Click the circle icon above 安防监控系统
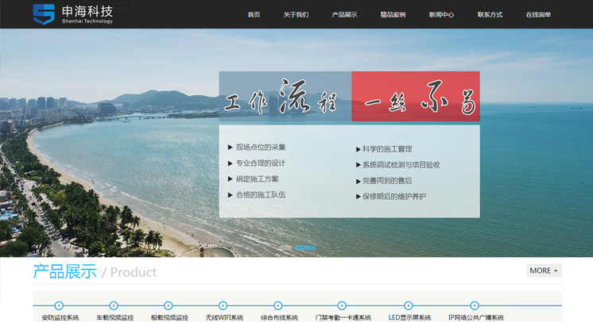Screen dimensions: 593x322 click(59, 305)
